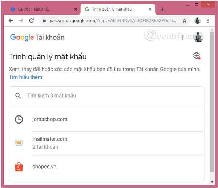218x188 pixels.
Task: Click the search magnifier icon
Action: [18, 96]
